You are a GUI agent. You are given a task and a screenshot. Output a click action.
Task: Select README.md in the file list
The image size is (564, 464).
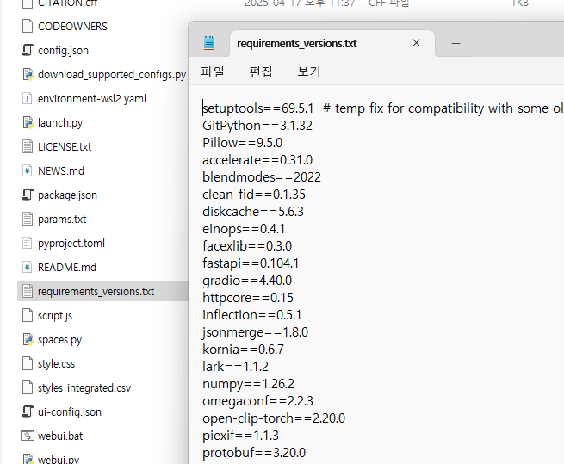point(67,267)
